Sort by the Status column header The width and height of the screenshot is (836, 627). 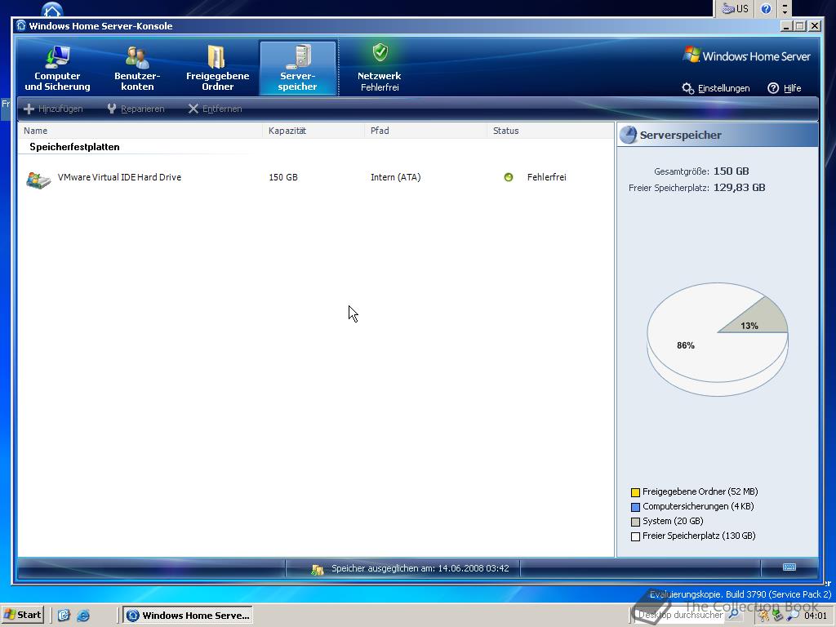pos(551,131)
